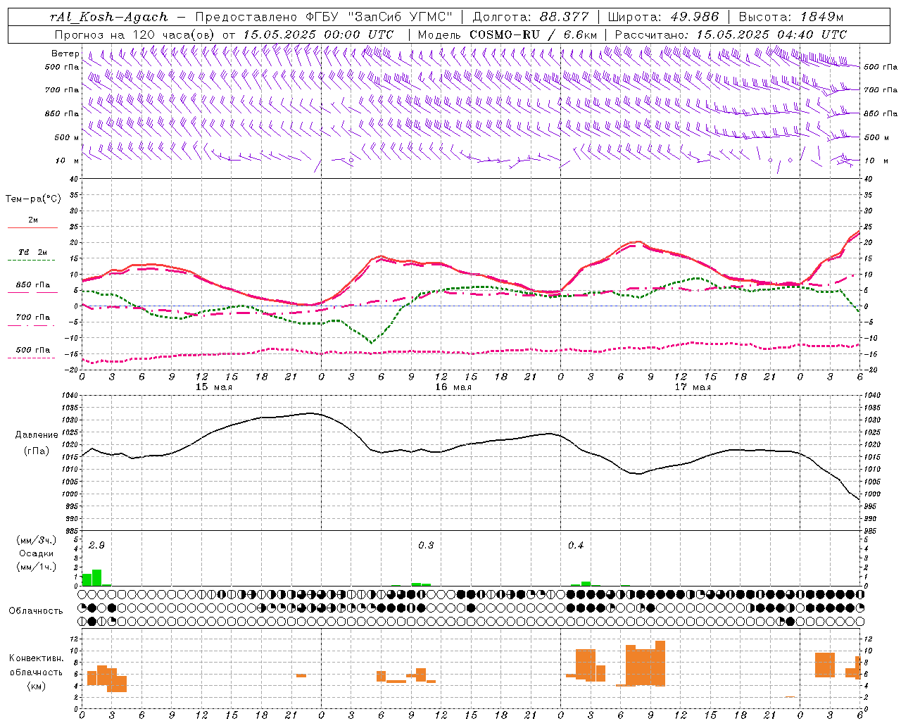Screen dimensions: 901x721
Task: Click the solid line sample under '2м' legend
Action: pyautogui.click(x=32, y=228)
